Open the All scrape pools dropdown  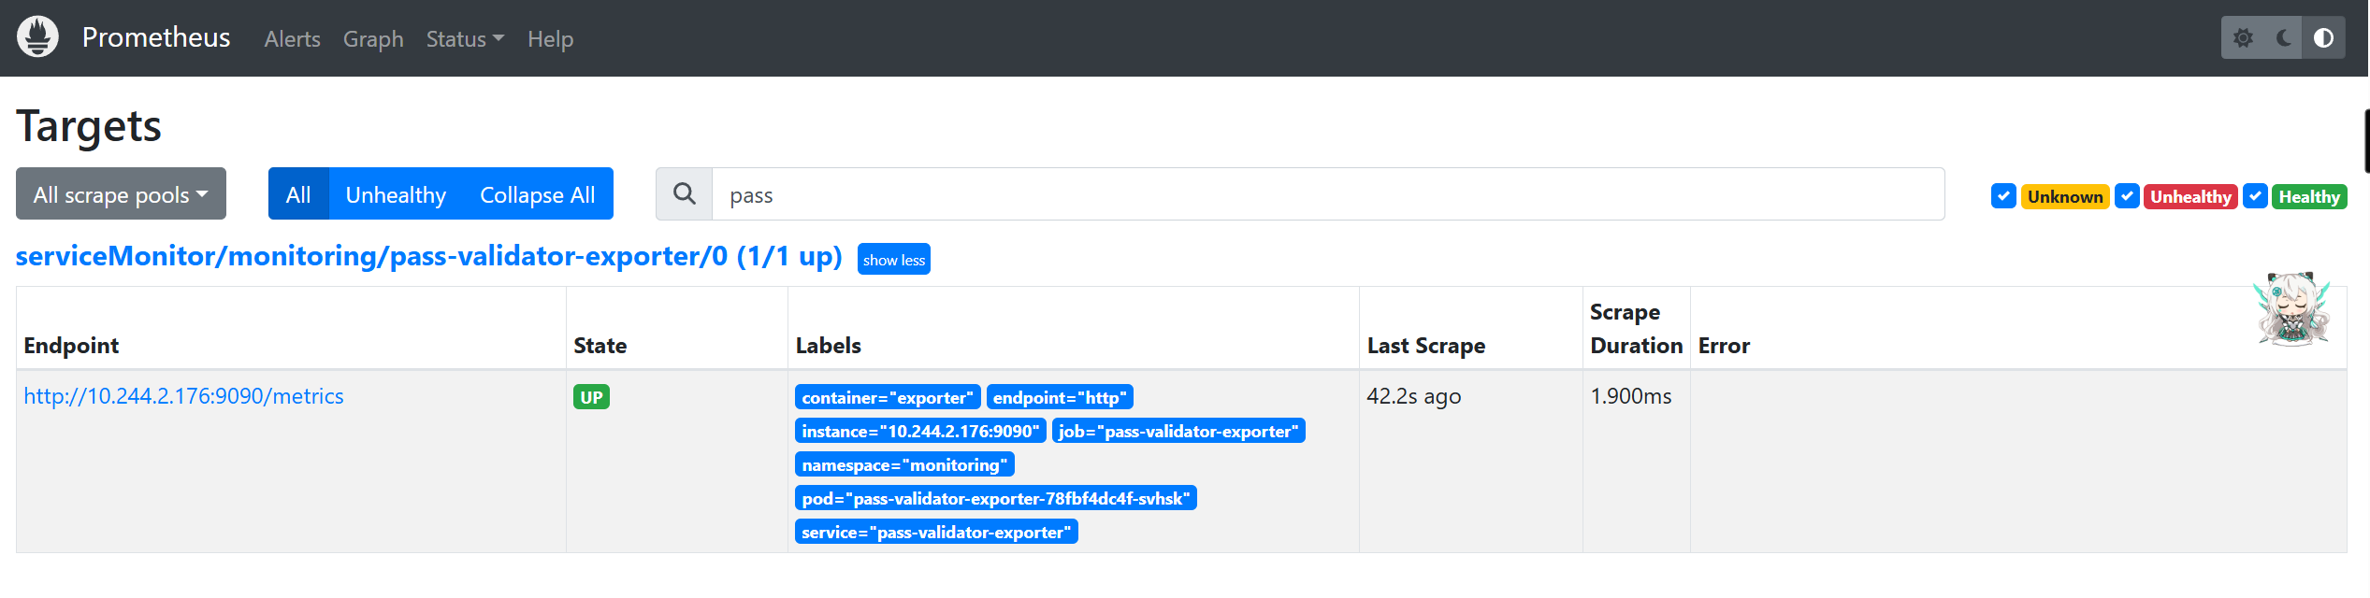(x=121, y=194)
